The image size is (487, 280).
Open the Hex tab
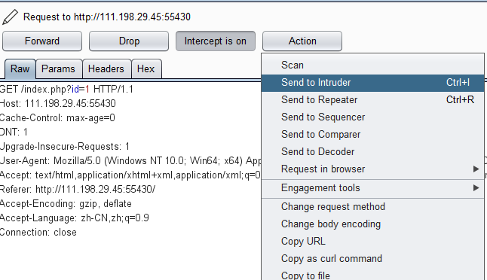point(146,68)
